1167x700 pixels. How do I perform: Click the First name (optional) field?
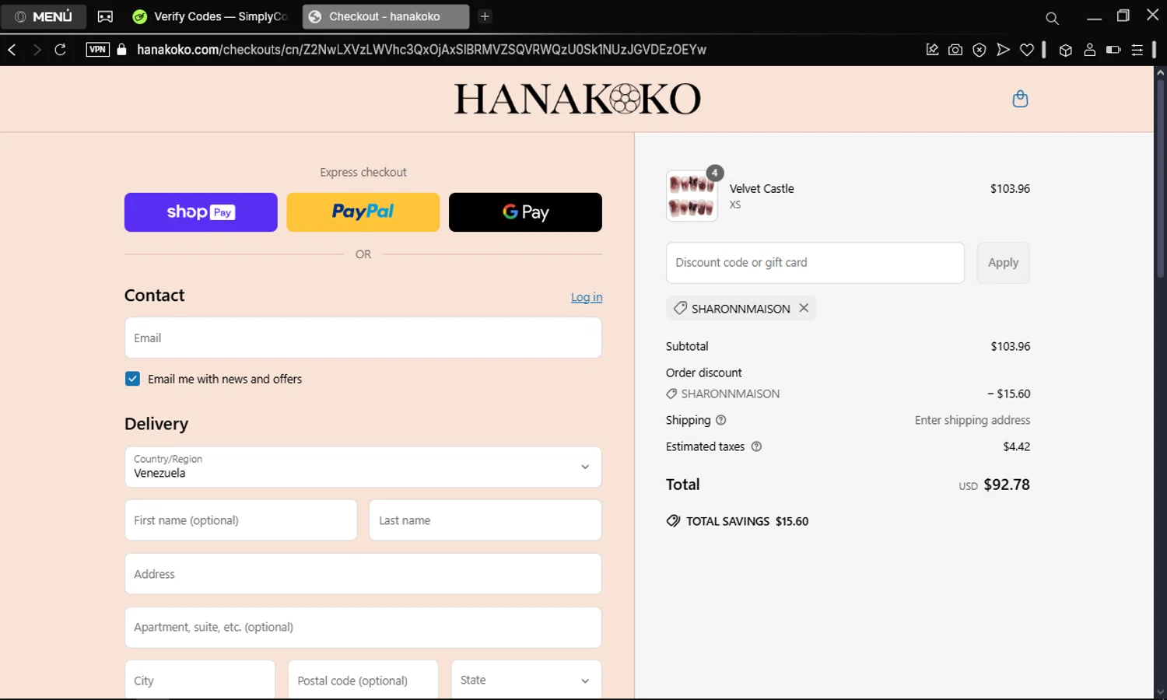(241, 520)
